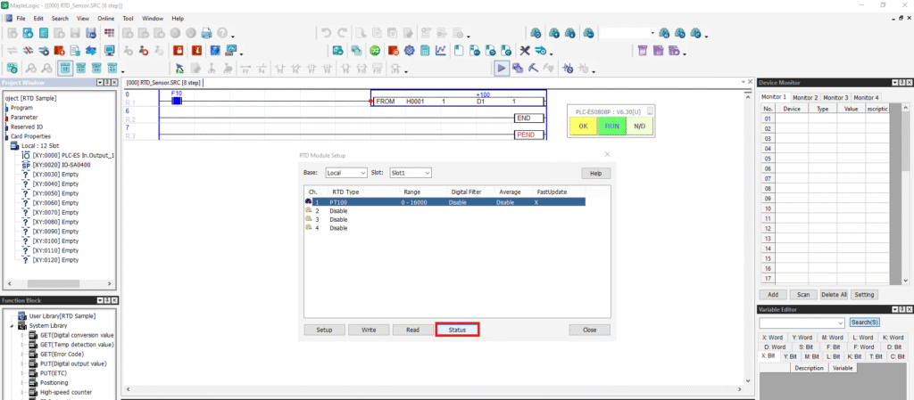Click the Help button in RTD dialog

tap(595, 173)
